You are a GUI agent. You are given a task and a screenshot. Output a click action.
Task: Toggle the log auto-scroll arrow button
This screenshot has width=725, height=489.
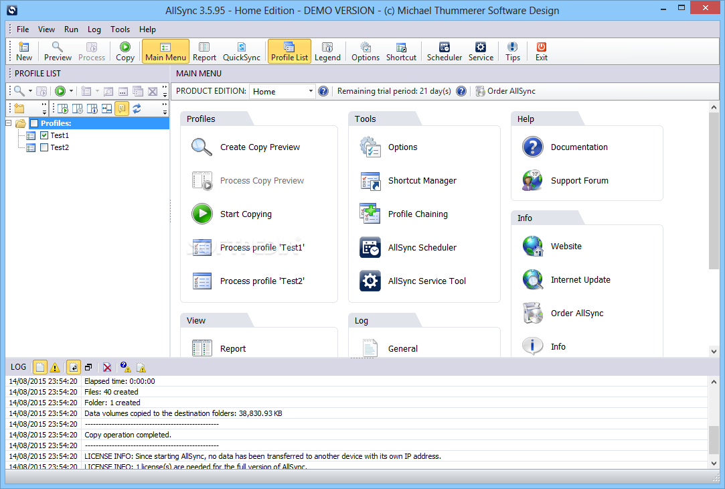coord(74,367)
